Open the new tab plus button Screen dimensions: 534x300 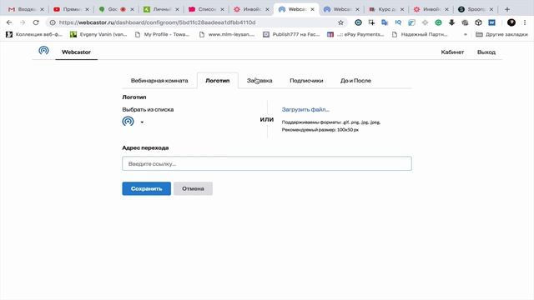click(x=507, y=9)
